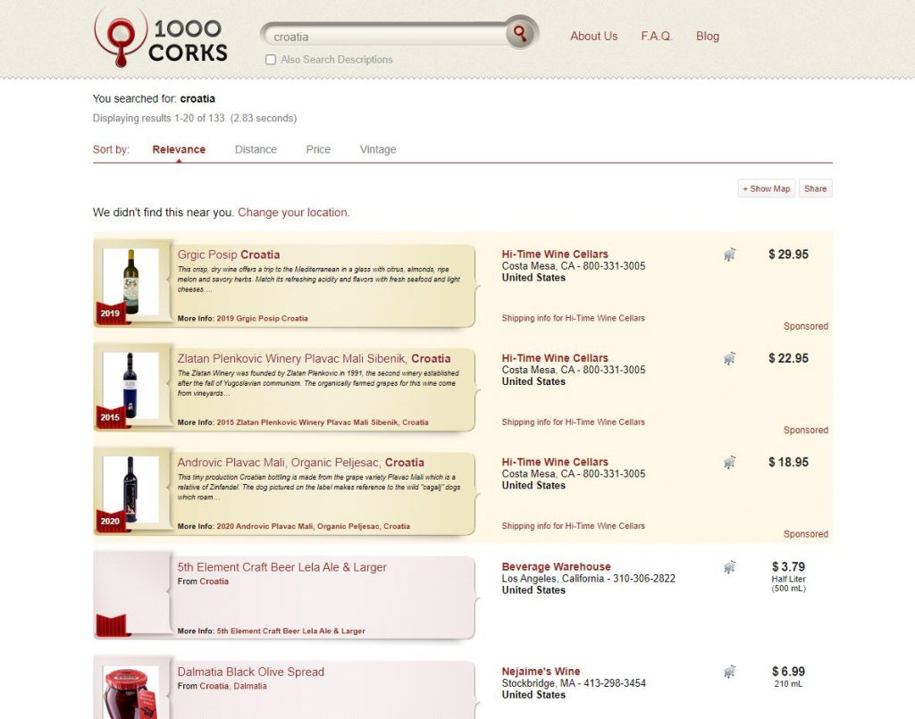The width and height of the screenshot is (915, 719).
Task: Click the shipping icon for Grgic Posip row
Action: tap(729, 255)
